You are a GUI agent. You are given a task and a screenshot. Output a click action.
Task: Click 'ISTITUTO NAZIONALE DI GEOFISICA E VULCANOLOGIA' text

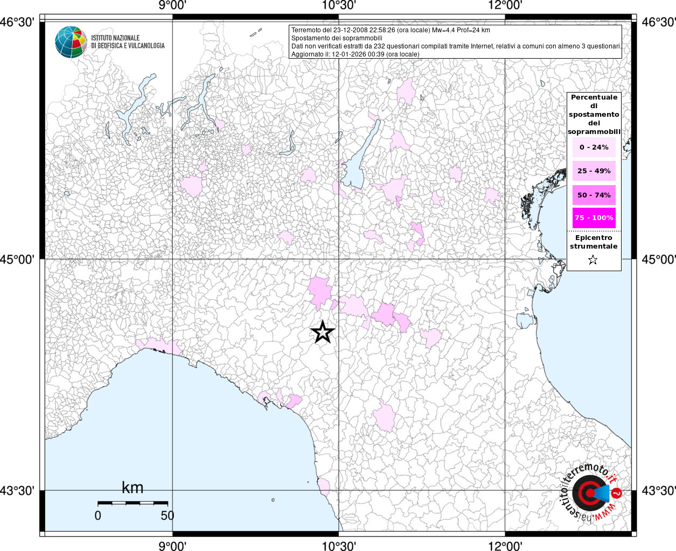point(128,42)
